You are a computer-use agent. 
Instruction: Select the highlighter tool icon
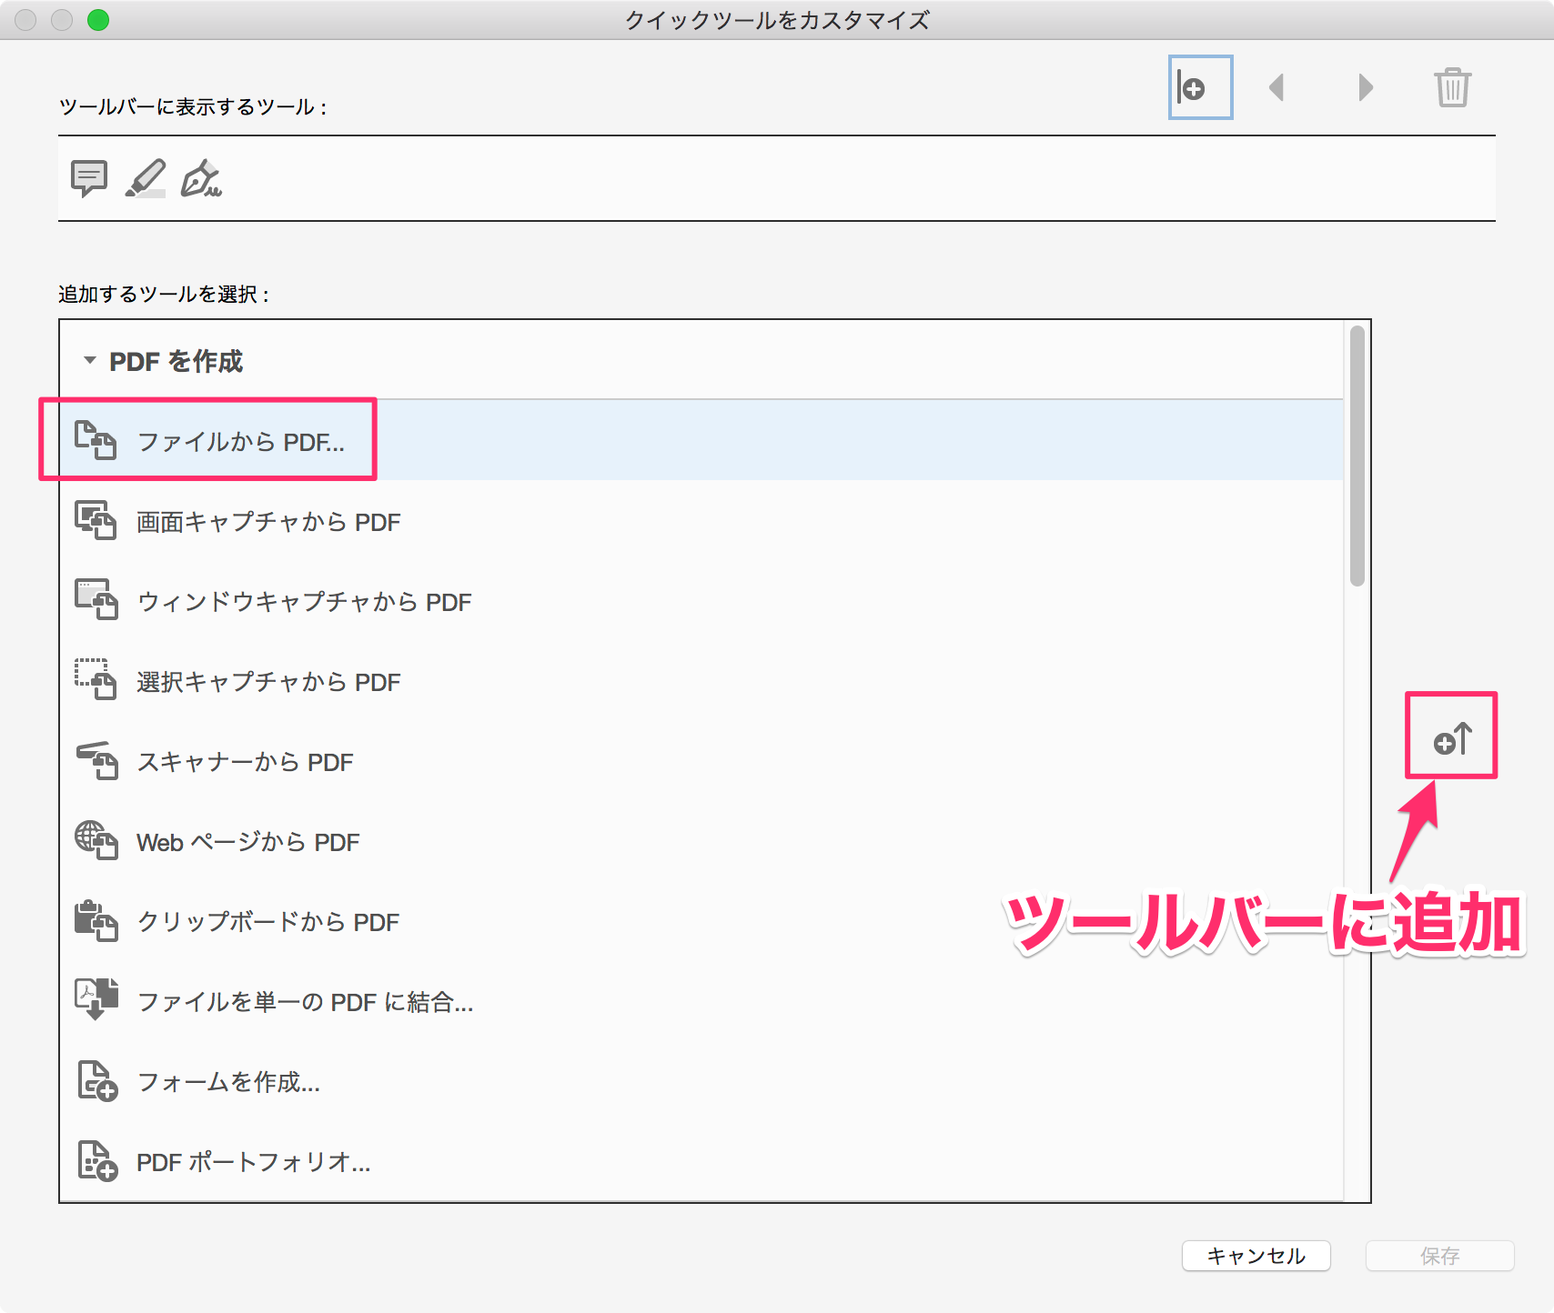click(x=146, y=178)
